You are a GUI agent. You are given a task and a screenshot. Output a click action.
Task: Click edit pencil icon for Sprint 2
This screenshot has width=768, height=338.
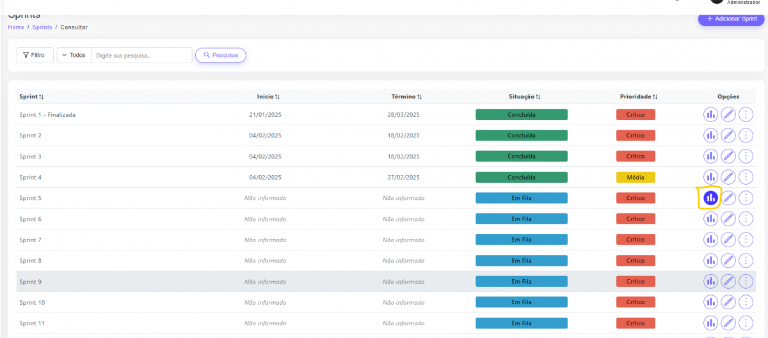728,135
